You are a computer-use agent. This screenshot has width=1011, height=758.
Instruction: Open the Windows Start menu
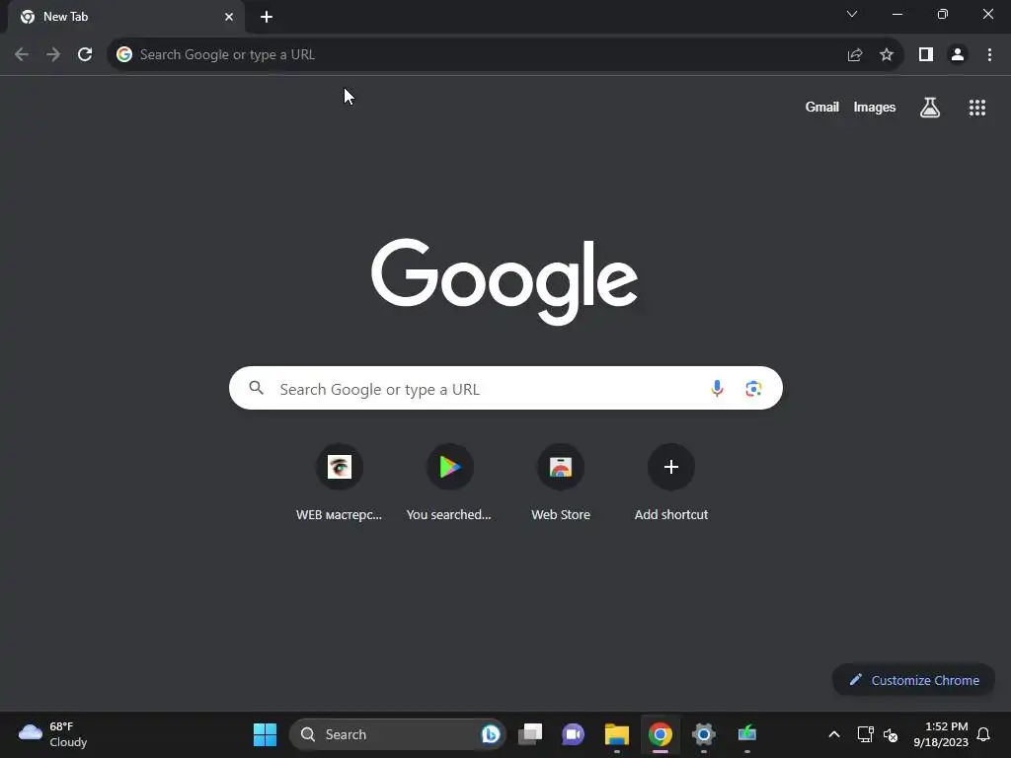(x=265, y=734)
